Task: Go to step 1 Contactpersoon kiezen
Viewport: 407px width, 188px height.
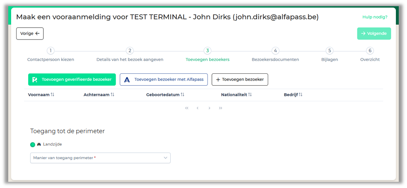Action: point(50,51)
